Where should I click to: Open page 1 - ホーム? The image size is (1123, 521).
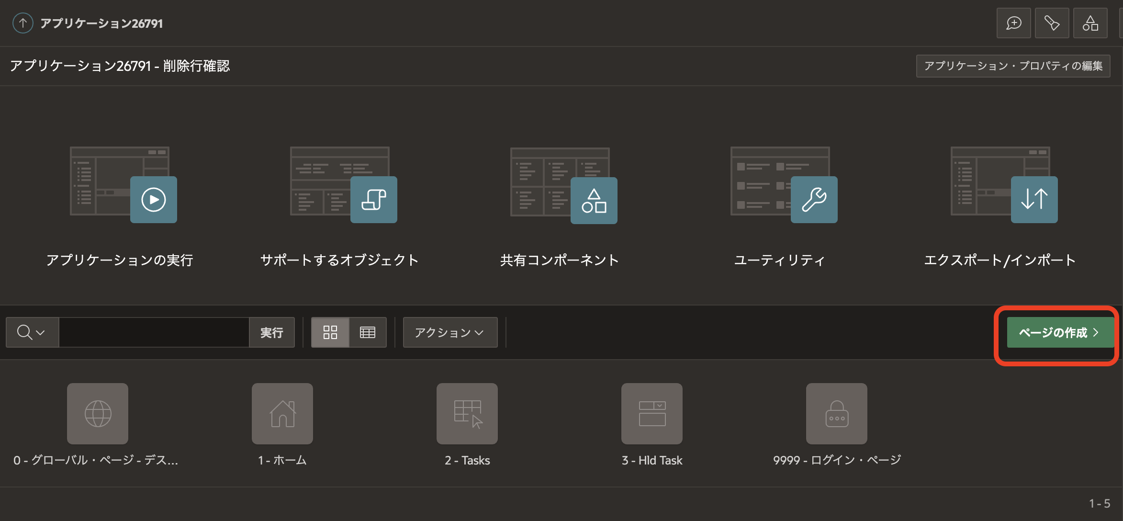(282, 414)
